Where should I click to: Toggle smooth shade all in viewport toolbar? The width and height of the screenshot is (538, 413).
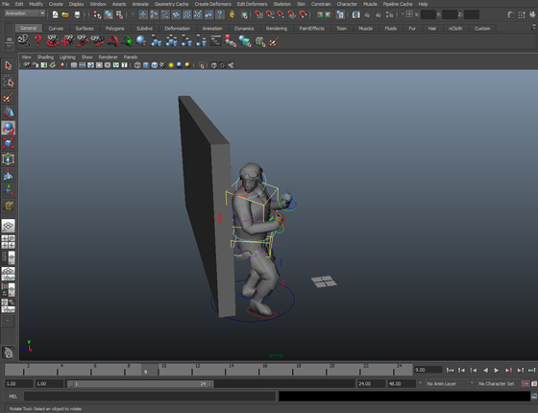146,65
